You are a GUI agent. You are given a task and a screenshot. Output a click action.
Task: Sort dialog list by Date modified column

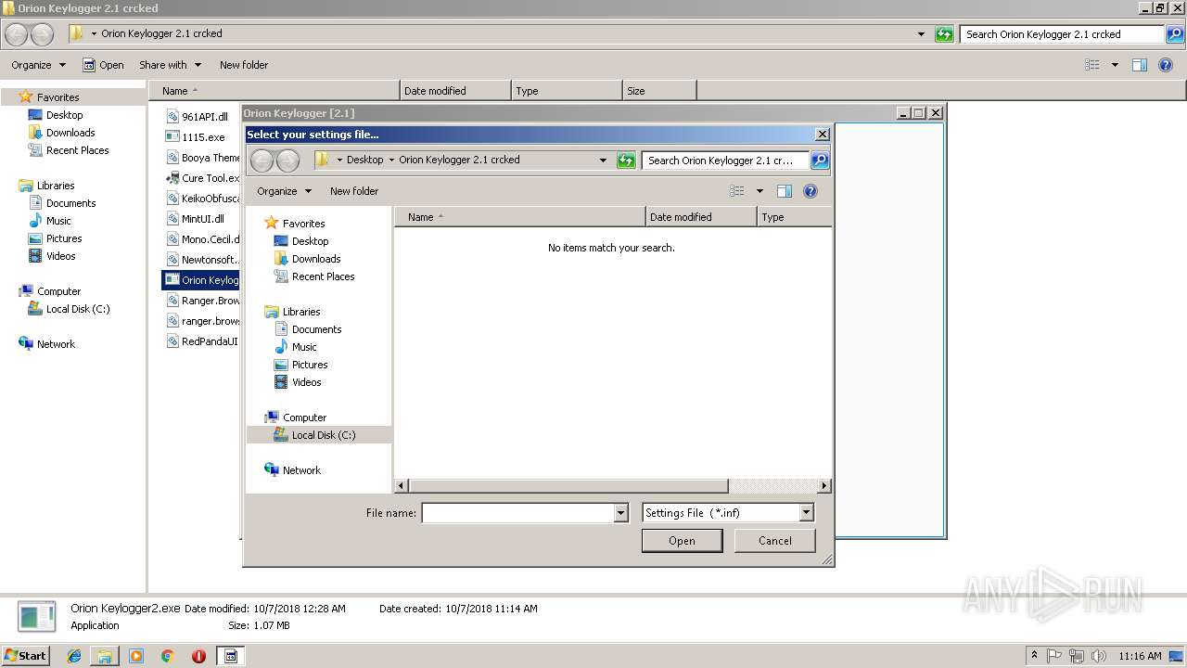click(701, 217)
